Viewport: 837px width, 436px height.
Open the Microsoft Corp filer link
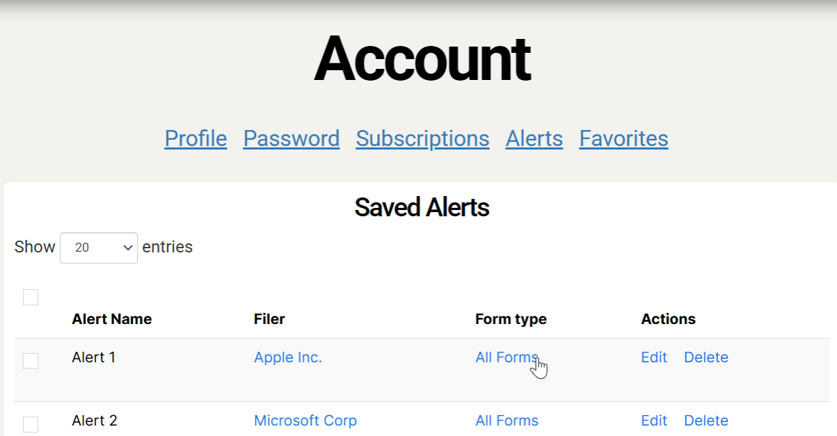[x=305, y=421]
